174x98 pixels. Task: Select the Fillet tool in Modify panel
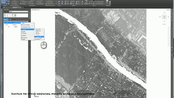coord(78,2)
